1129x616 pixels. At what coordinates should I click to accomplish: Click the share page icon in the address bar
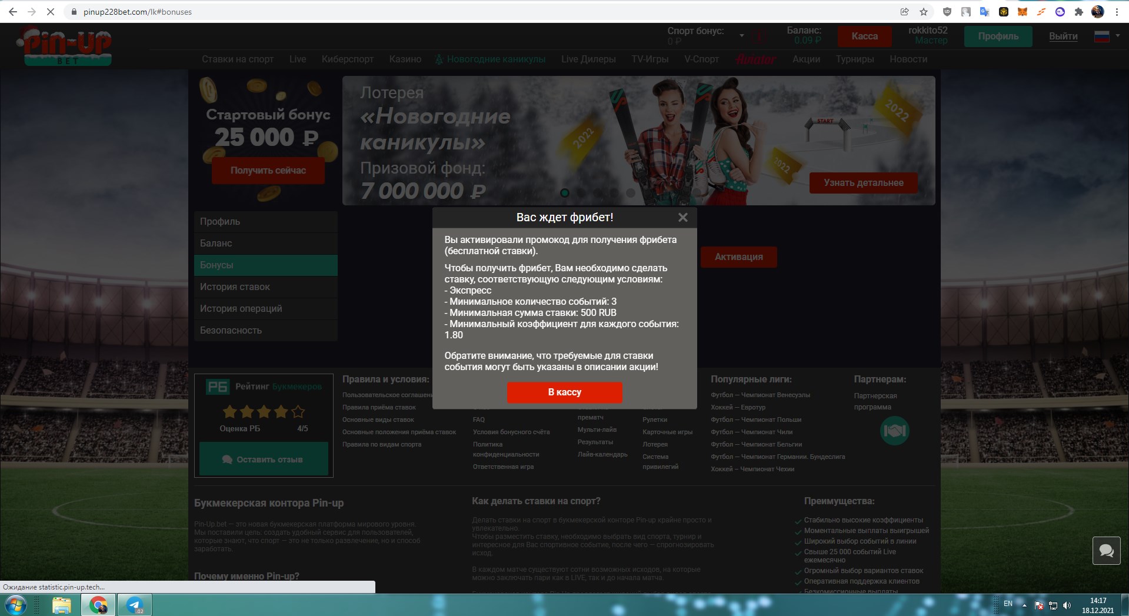[x=904, y=12]
